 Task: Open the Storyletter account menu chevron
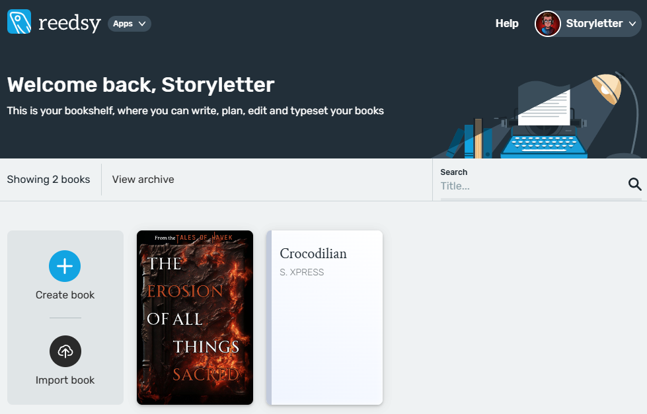[632, 24]
